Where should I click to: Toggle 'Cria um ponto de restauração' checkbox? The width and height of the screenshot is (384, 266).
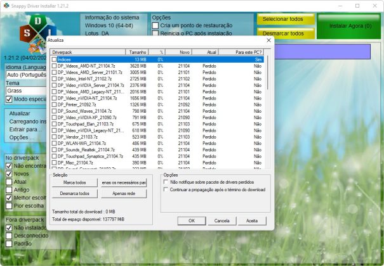point(156,25)
